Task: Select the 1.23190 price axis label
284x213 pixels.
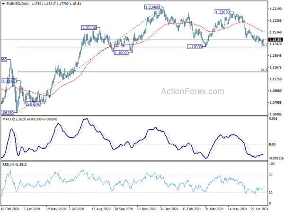Action: point(275,9)
